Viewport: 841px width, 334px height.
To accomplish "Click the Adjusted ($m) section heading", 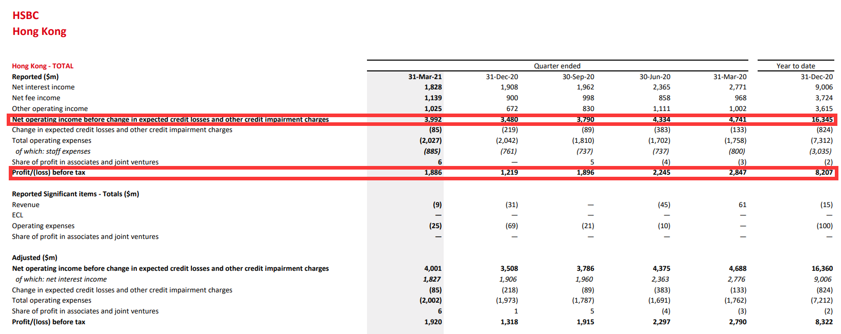I will point(34,257).
